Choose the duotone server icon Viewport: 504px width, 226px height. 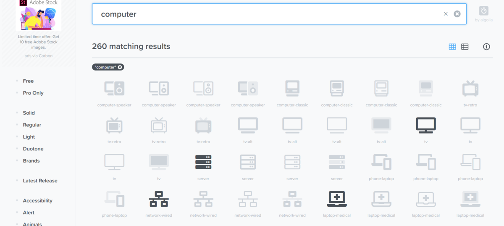(x=337, y=162)
